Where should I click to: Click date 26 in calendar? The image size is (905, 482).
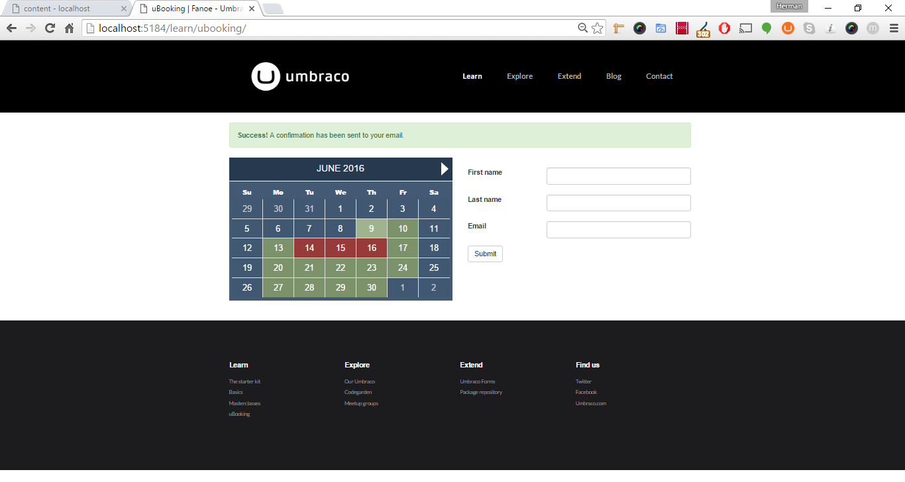pos(247,288)
